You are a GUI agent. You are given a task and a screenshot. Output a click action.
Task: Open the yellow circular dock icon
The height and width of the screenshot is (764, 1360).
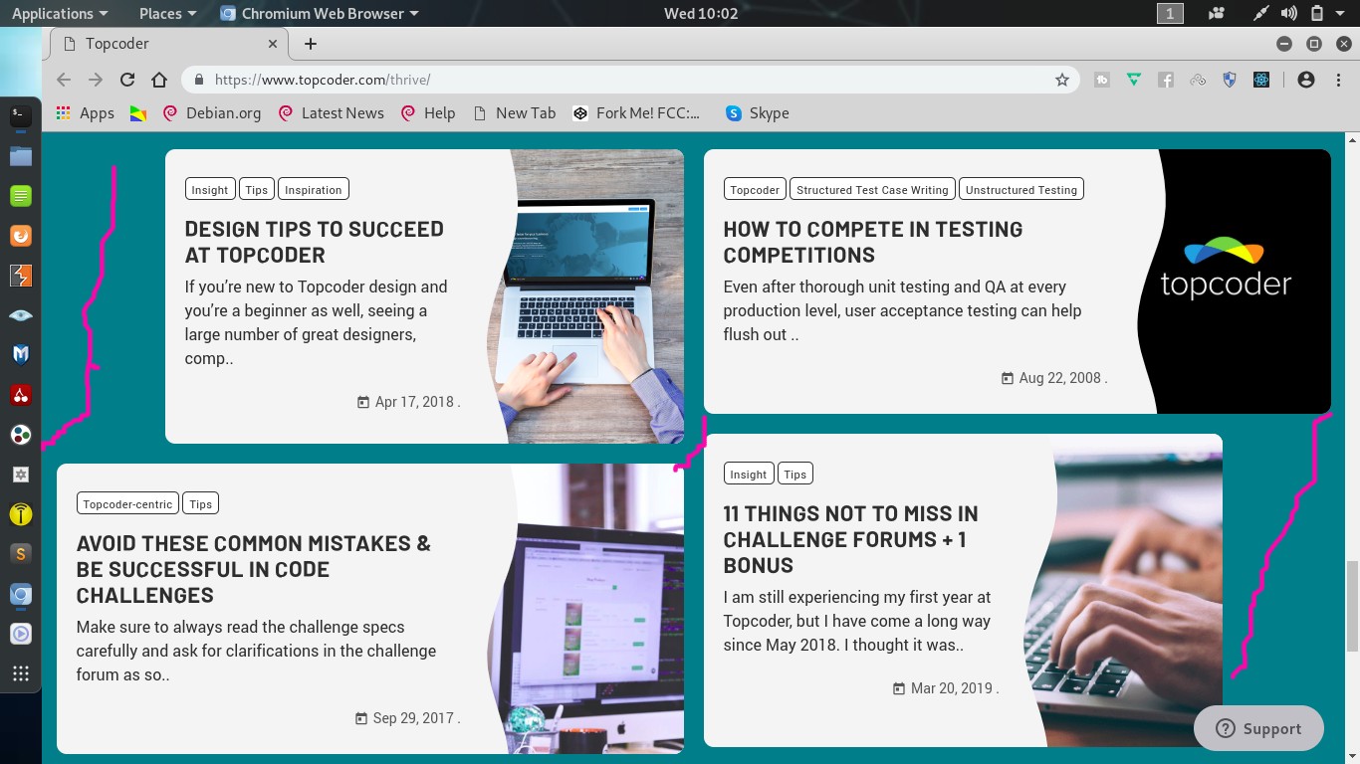[x=21, y=514]
